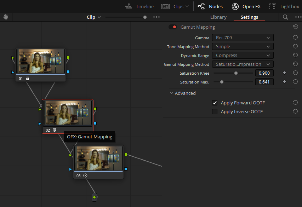Reset the Dynamic Range setting
This screenshot has height=207, width=302.
click(x=295, y=55)
